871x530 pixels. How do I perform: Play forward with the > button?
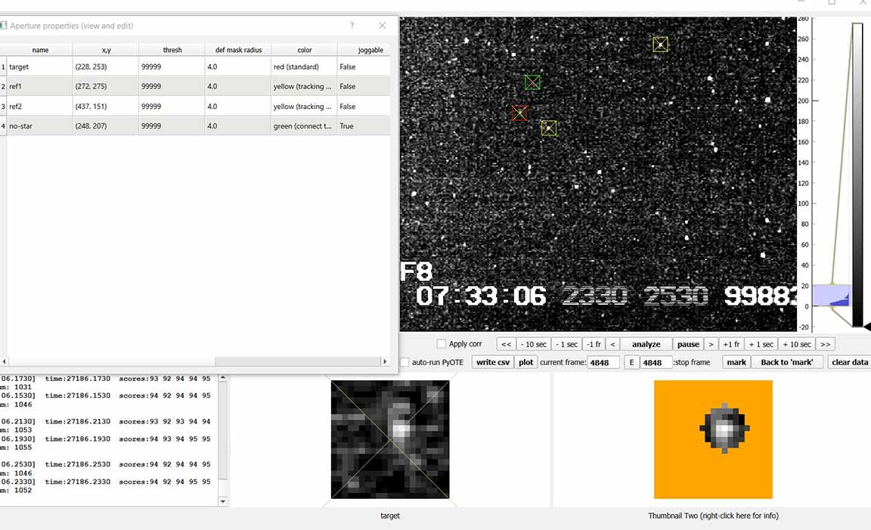711,344
